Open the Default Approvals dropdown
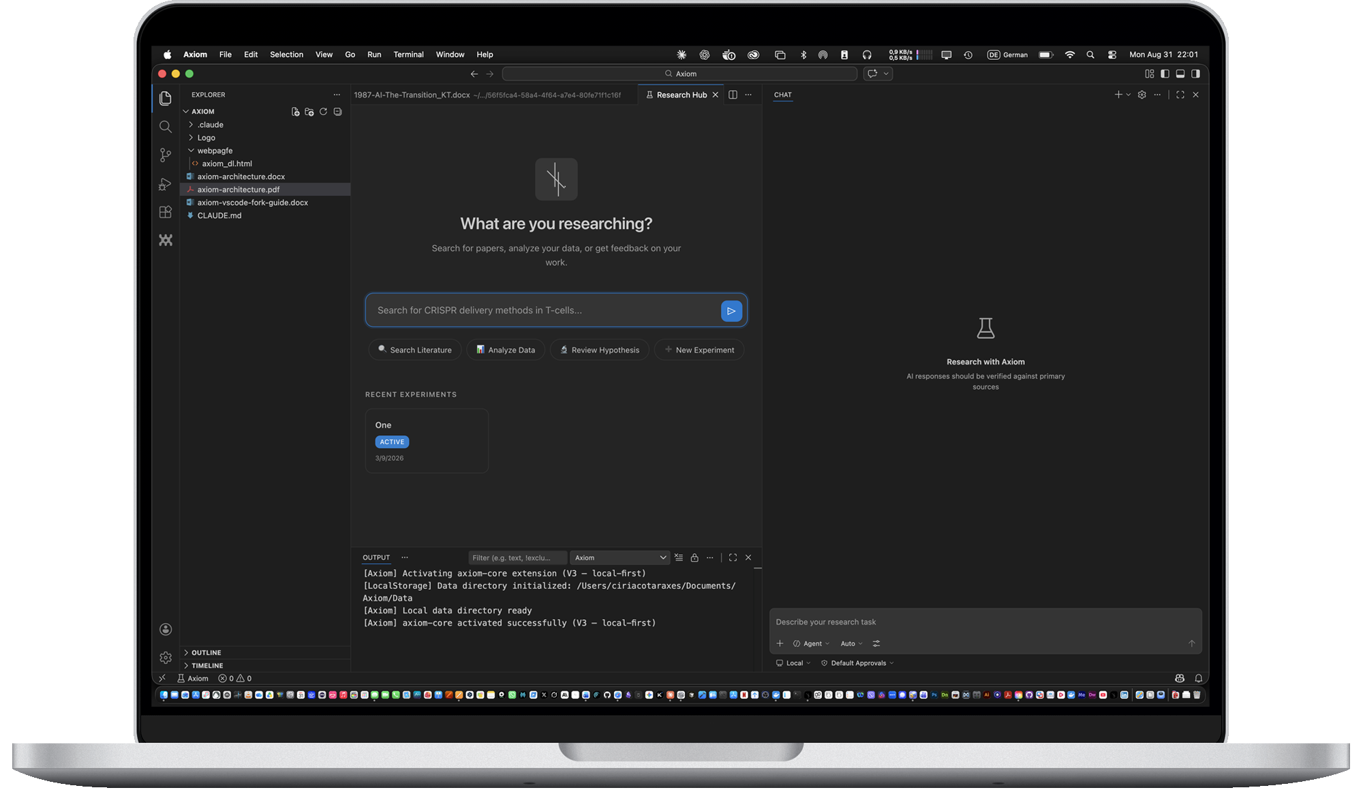Screen dimensions: 1363x805 pos(857,663)
